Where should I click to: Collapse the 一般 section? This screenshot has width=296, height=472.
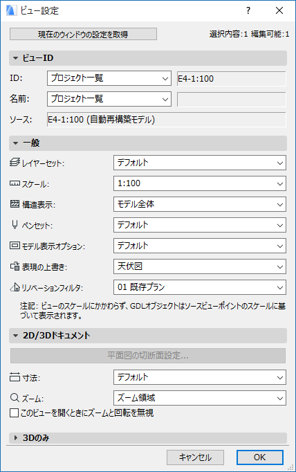coord(148,143)
